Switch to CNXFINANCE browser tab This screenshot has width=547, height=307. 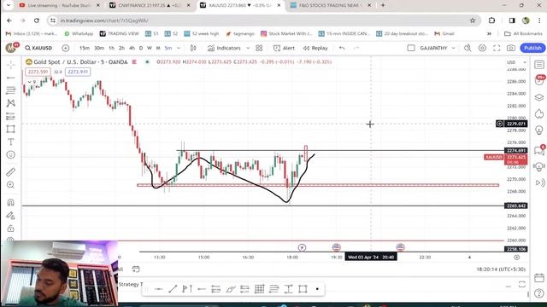pyautogui.click(x=150, y=5)
